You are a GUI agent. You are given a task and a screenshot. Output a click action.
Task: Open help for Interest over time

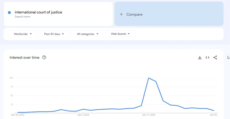[x=44, y=58]
